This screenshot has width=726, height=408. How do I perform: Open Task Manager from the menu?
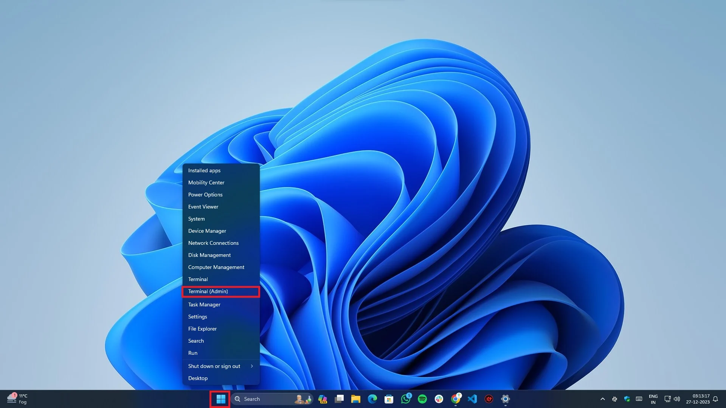221,304
